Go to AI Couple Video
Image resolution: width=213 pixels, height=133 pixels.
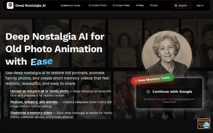(x=121, y=5)
